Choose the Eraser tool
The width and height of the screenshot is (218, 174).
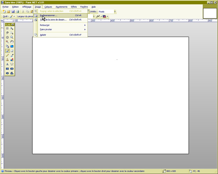12,51
